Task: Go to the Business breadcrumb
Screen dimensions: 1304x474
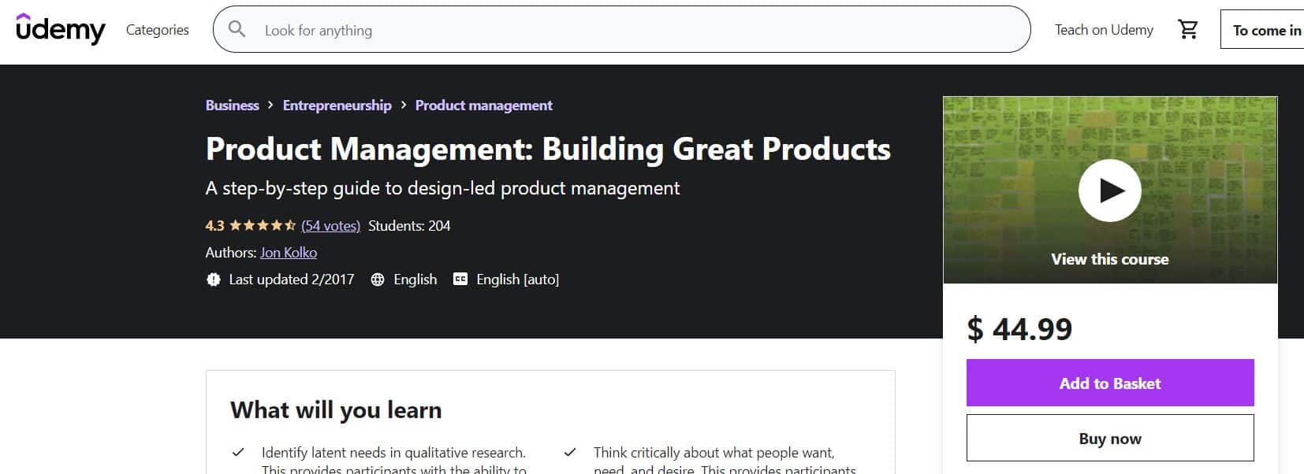Action: tap(232, 106)
